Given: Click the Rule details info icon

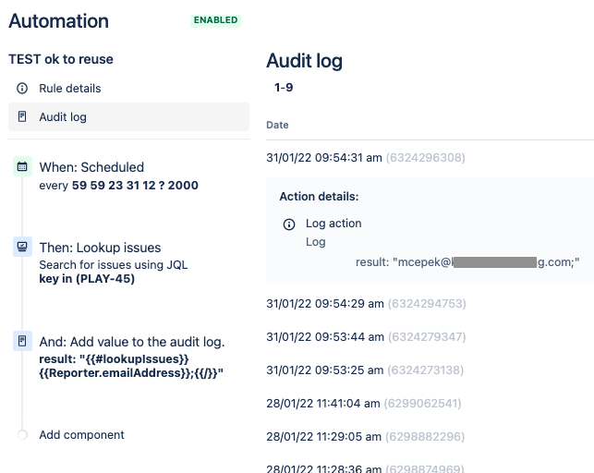Looking at the screenshot, I should pyautogui.click(x=22, y=89).
